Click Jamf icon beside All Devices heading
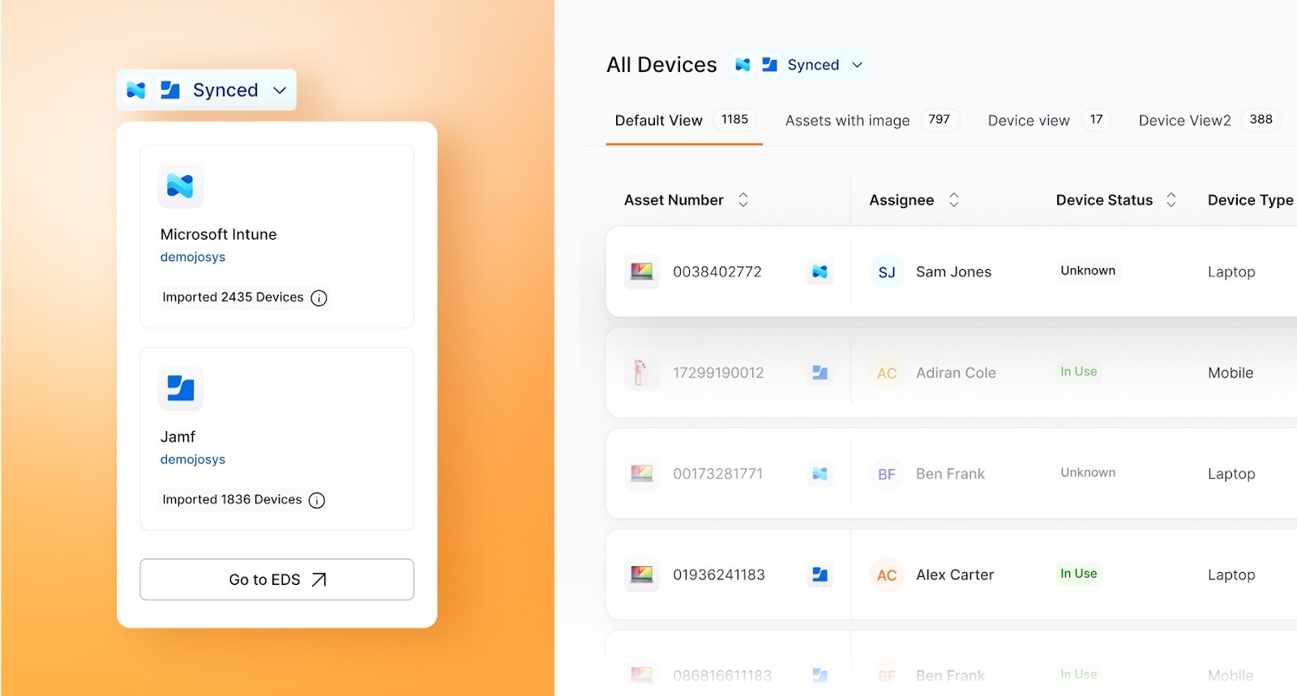This screenshot has height=696, width=1297. (x=769, y=65)
